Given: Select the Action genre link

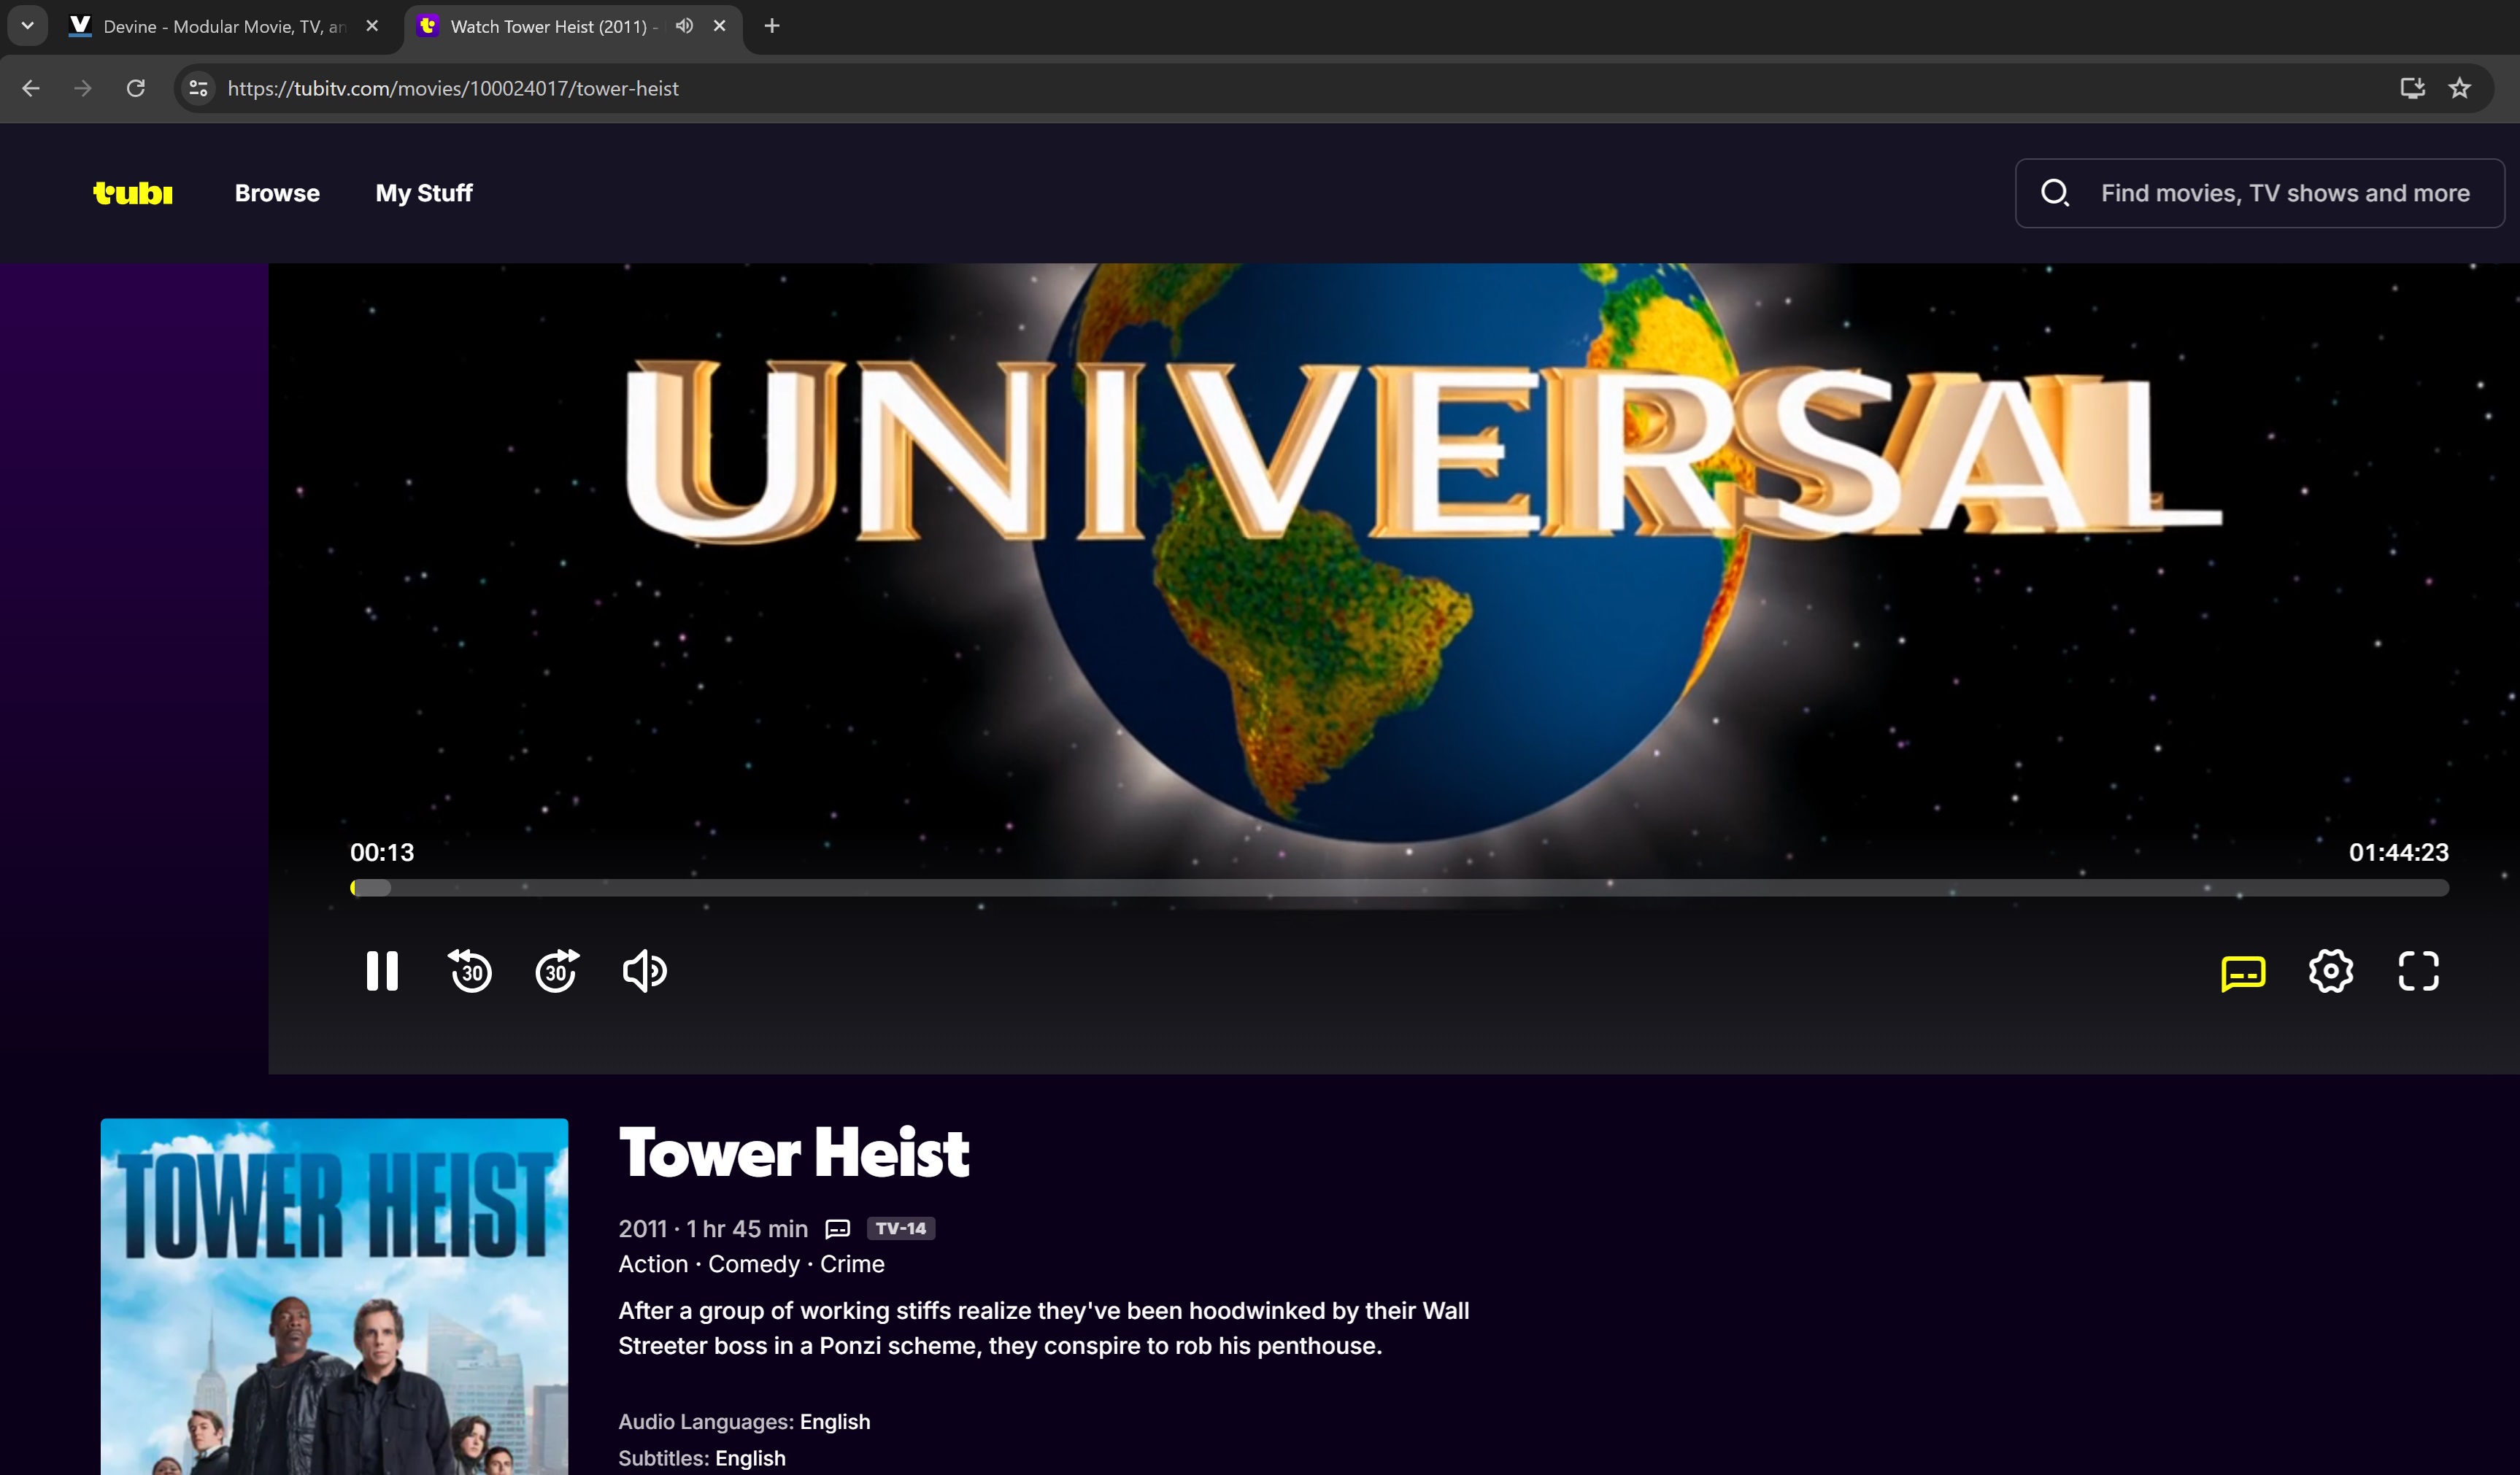Looking at the screenshot, I should click(x=653, y=1264).
